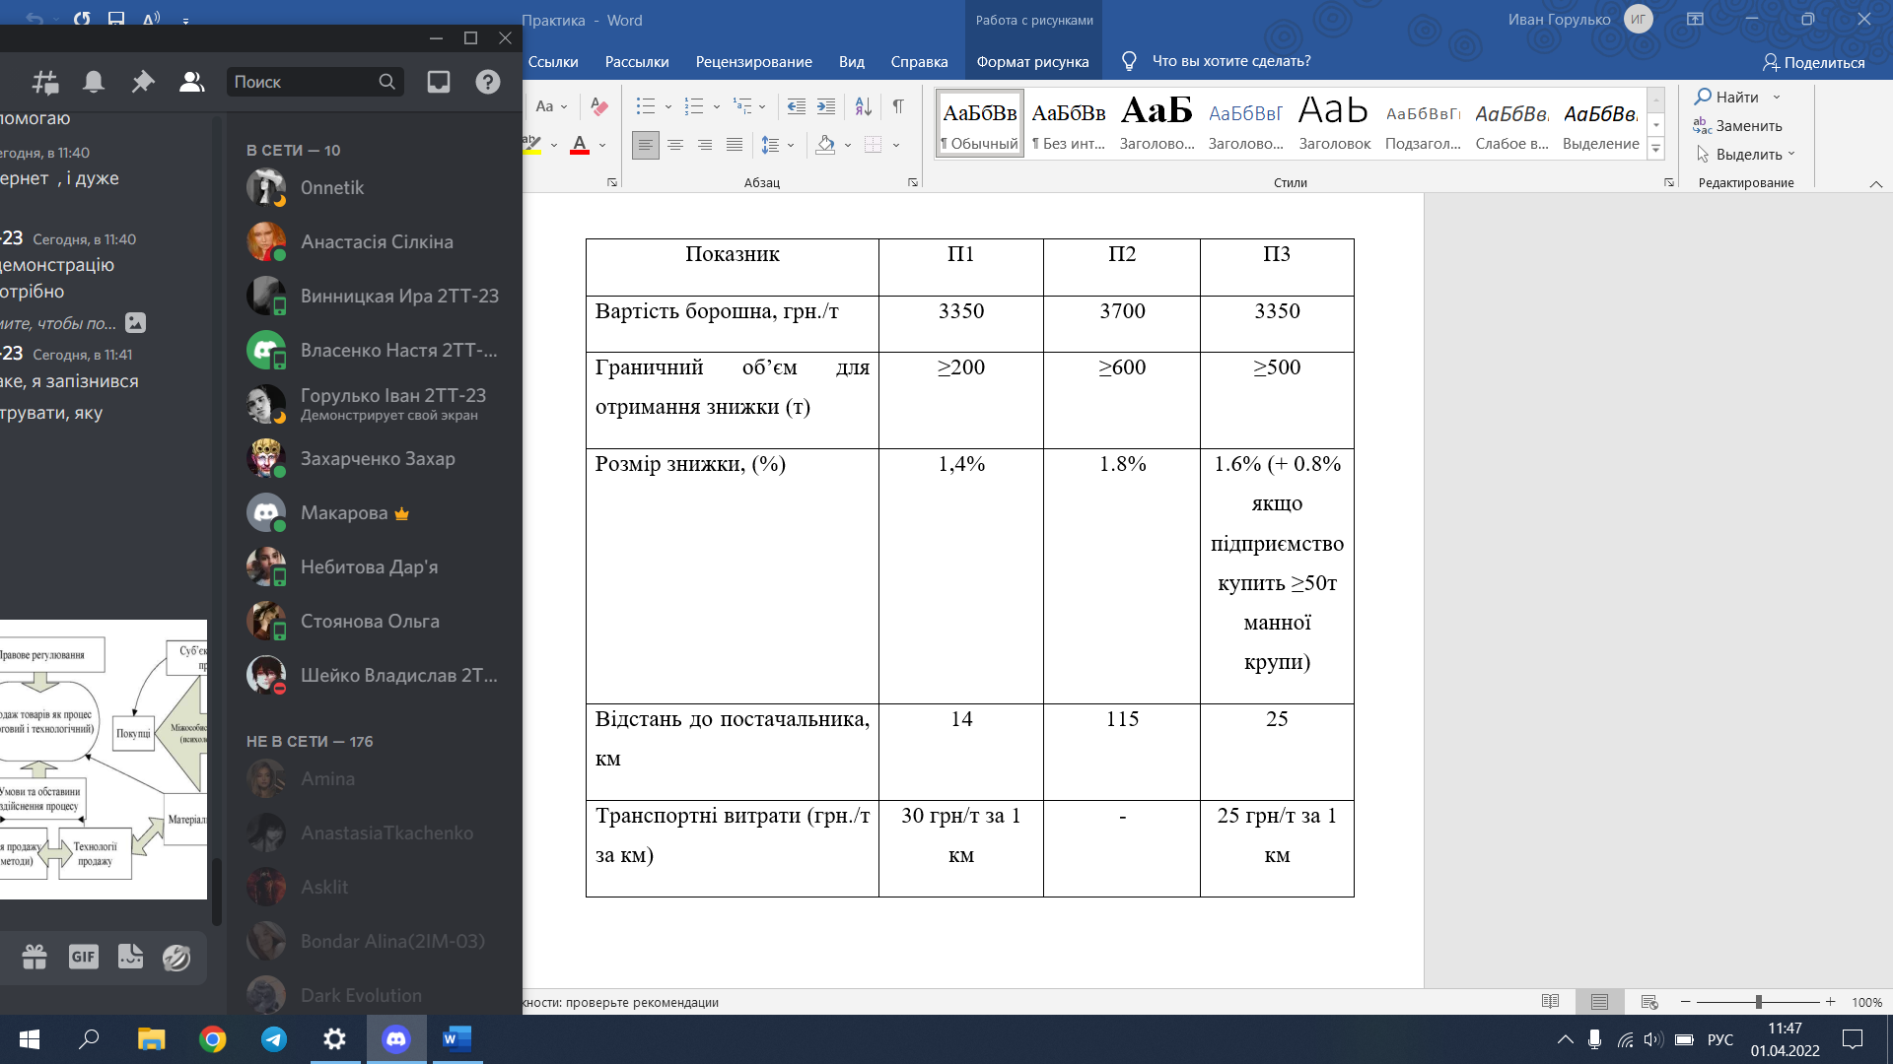This screenshot has height=1064, width=1893.
Task: Click the sort A-Z icon
Action: click(x=863, y=105)
